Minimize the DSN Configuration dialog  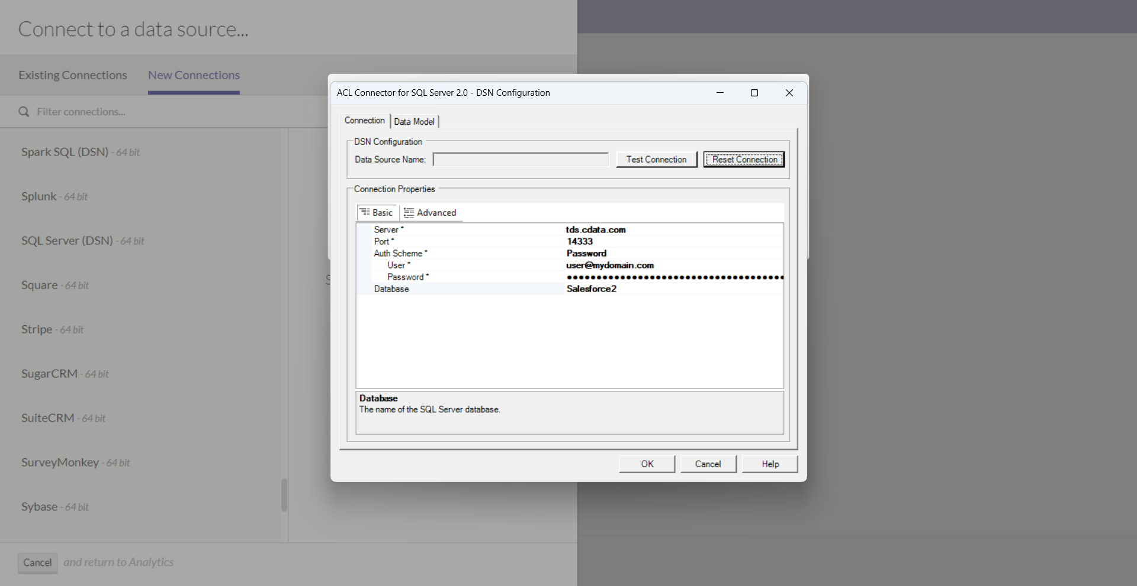click(720, 93)
